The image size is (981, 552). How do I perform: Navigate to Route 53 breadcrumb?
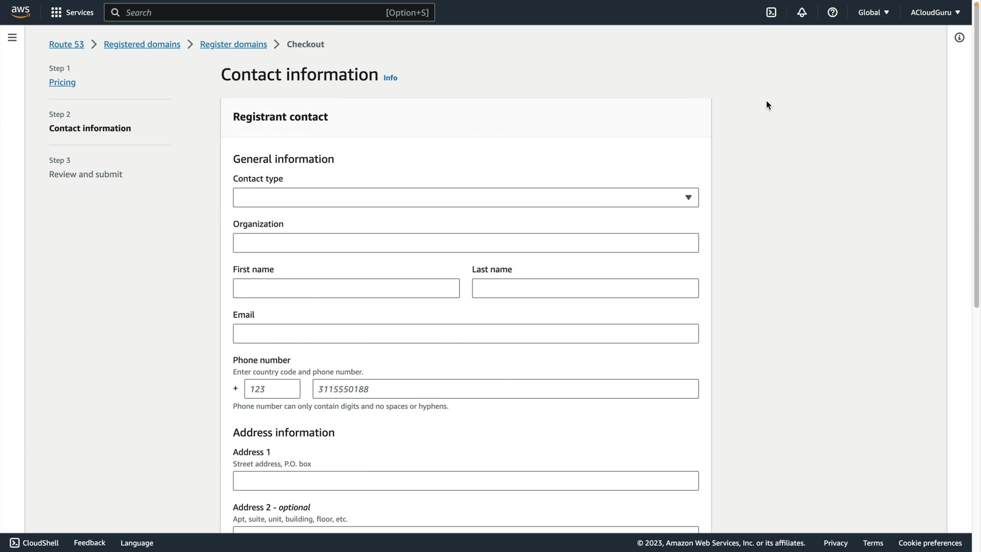coord(66,44)
